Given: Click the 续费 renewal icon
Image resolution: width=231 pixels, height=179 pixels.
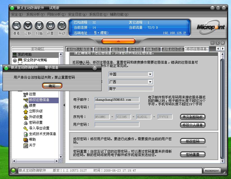Looking at the screenshot, I should click(26, 106).
